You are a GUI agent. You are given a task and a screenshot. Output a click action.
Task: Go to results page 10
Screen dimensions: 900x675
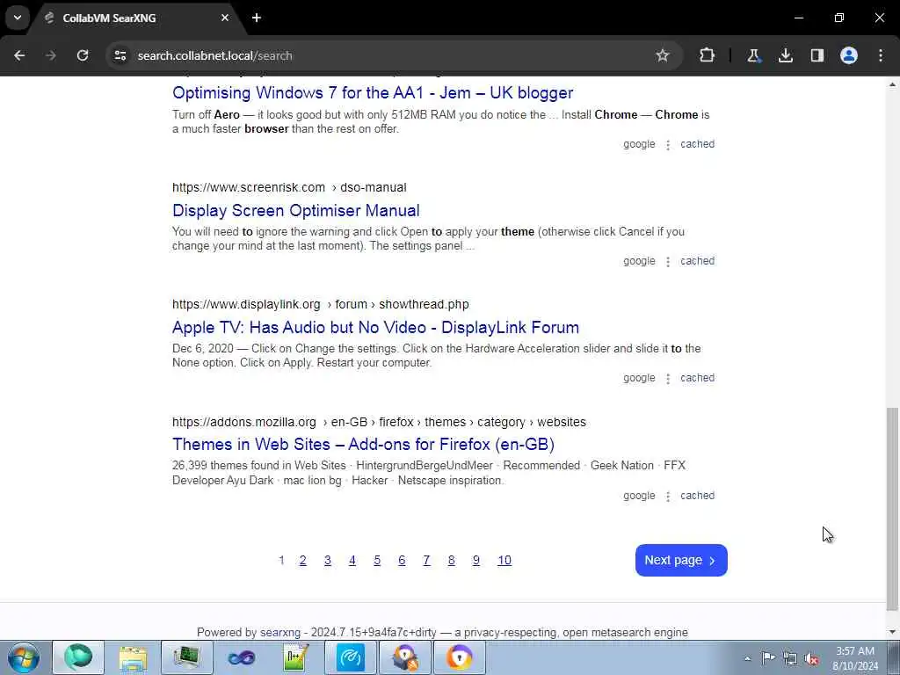click(x=504, y=560)
